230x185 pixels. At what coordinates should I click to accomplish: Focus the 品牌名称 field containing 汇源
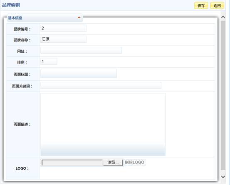[x=63, y=39]
